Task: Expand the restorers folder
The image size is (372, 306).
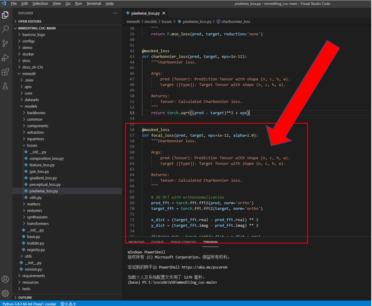Action: point(34,210)
